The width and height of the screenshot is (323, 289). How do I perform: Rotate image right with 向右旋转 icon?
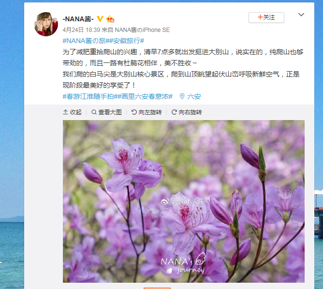click(174, 112)
